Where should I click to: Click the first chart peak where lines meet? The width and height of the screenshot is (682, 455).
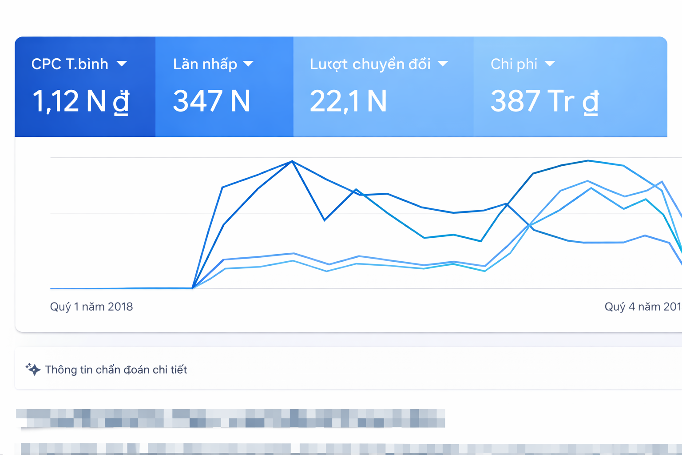point(292,161)
